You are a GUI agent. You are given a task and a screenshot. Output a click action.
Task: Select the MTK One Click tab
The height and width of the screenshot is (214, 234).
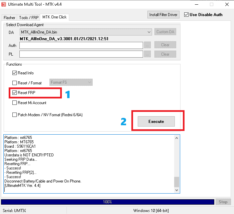[54, 17]
